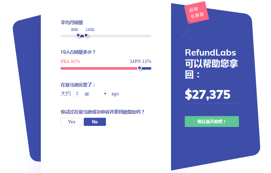
Task: Grab the 80k monthly sales slider handle
Action: pos(78,36)
